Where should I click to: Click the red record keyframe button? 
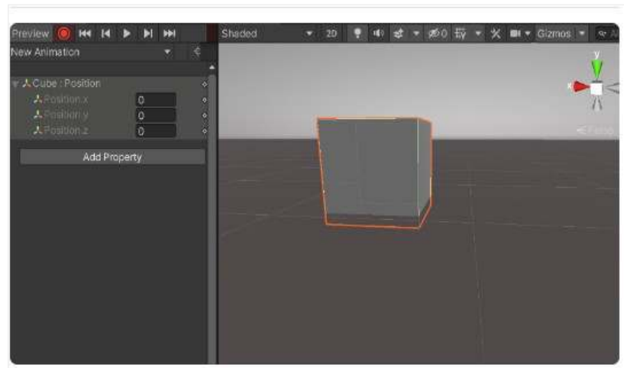click(x=64, y=34)
